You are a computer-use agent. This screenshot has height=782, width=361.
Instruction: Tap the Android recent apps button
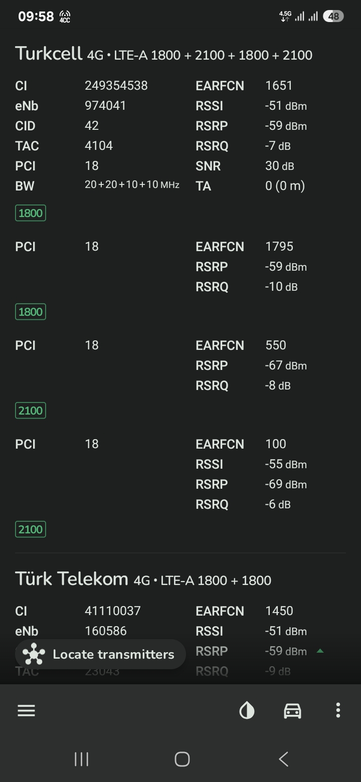81,759
